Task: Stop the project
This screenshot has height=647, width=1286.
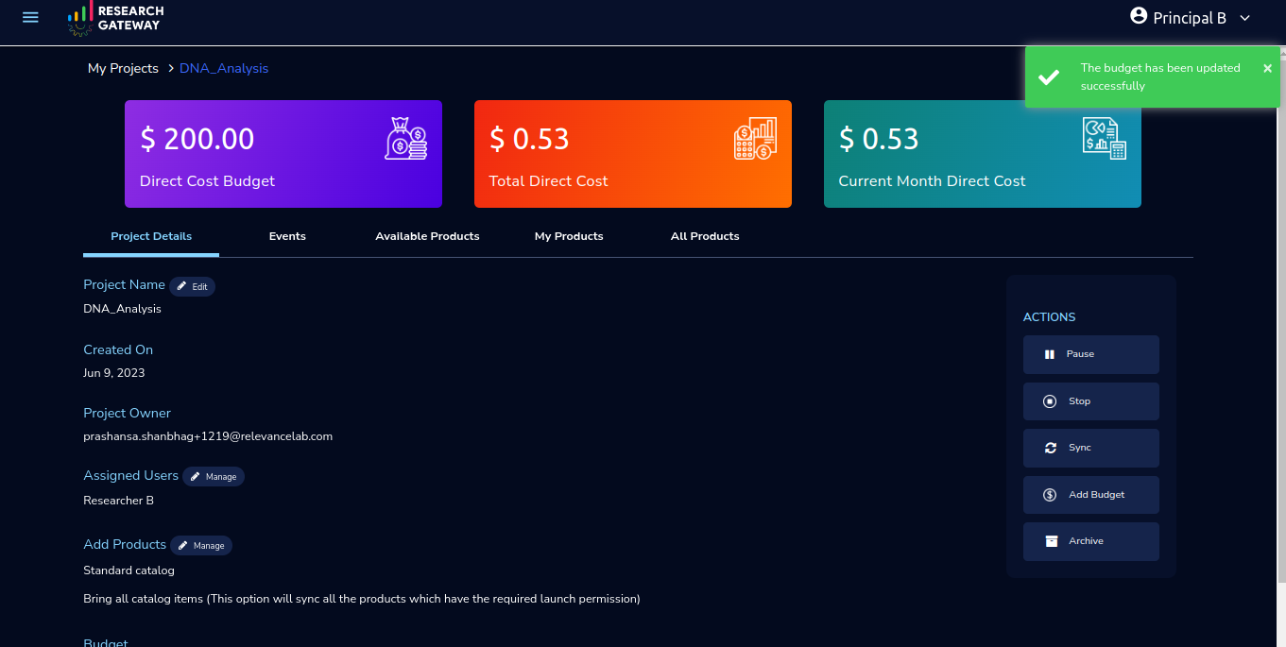Action: [x=1091, y=401]
